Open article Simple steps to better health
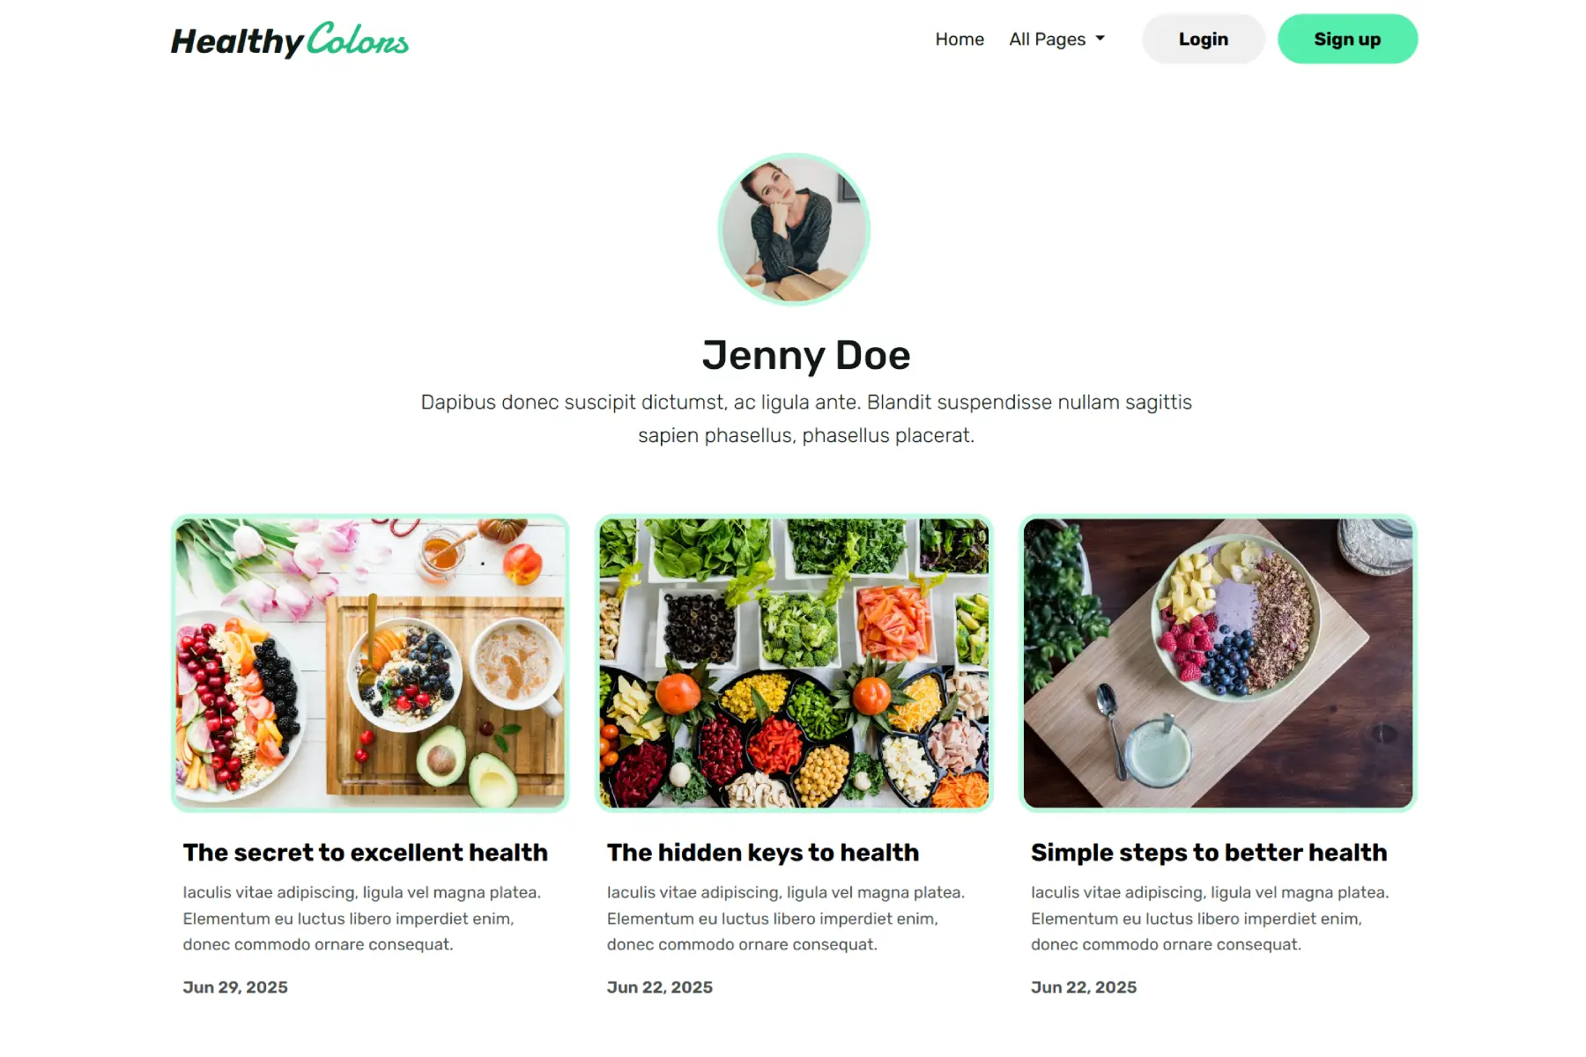 (x=1209, y=852)
